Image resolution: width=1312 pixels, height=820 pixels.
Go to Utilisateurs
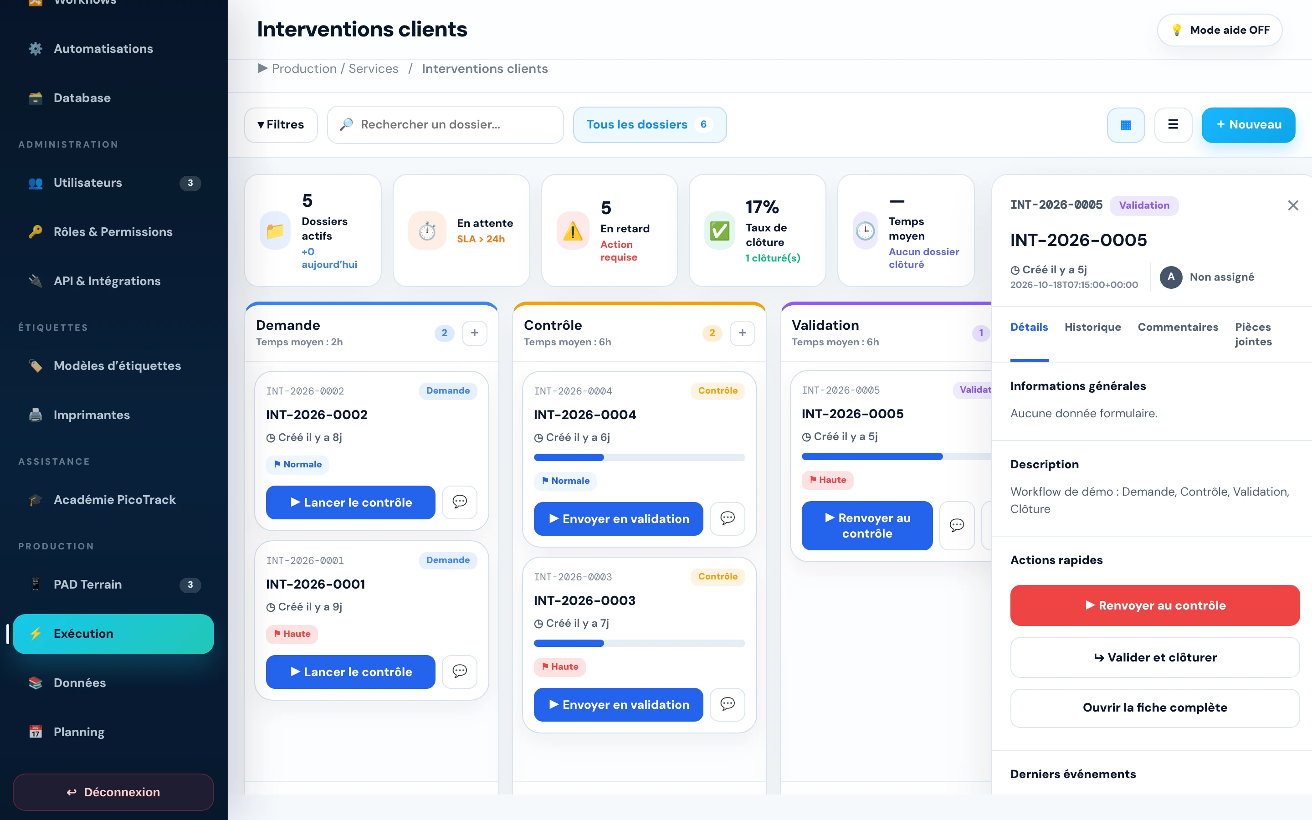pyautogui.click(x=113, y=183)
